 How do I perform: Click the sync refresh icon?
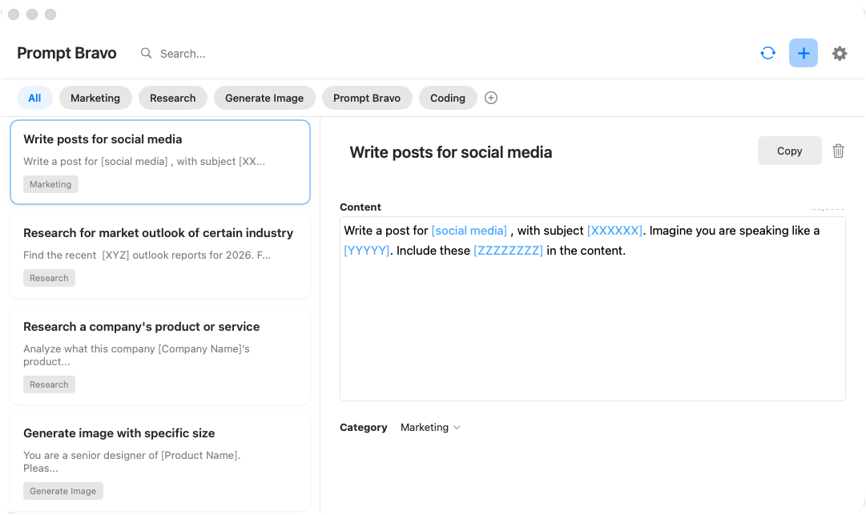coord(767,54)
